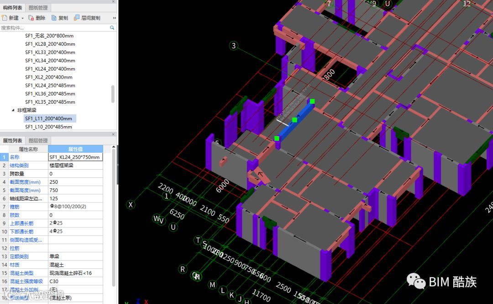The image size is (493, 304).
Task: Click the green midpoint grip on blue beam
Action: click(294, 120)
